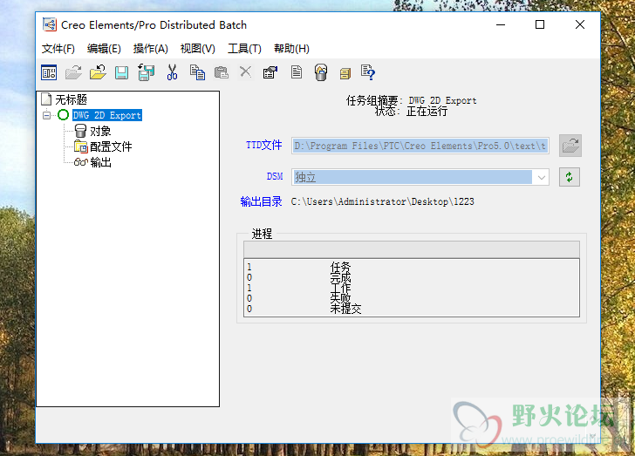The image size is (635, 456).
Task: Open the 帮助(H) menu
Action: pos(291,49)
